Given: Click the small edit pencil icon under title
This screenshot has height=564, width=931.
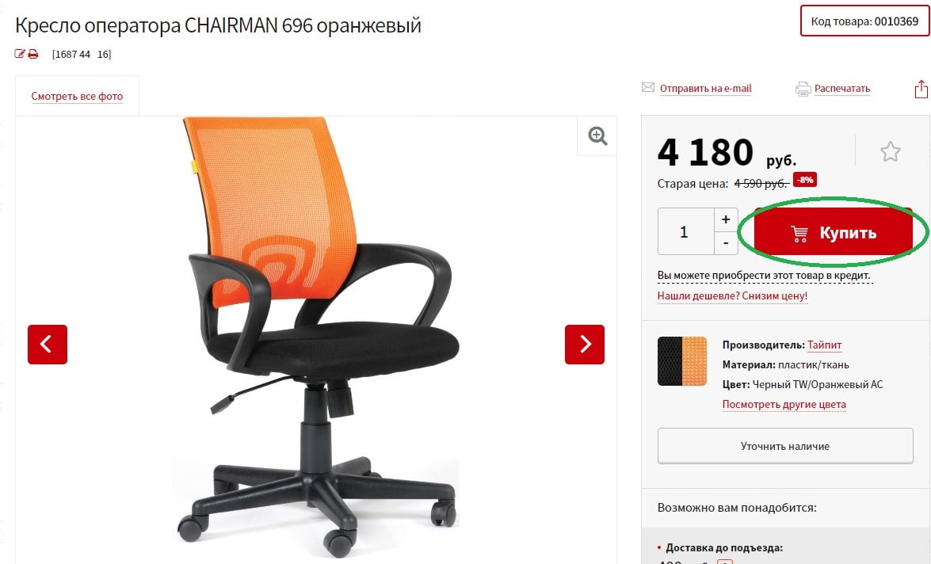Looking at the screenshot, I should pos(20,54).
